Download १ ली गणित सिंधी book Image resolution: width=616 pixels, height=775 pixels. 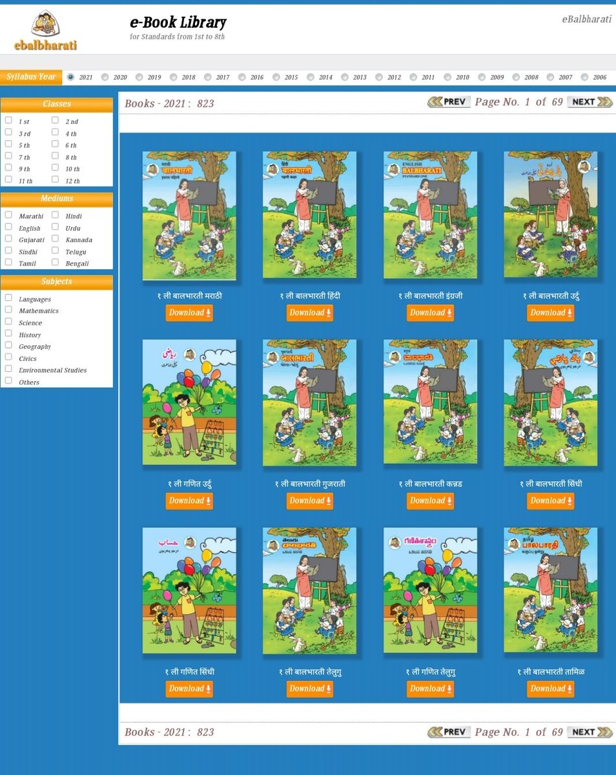pos(189,688)
